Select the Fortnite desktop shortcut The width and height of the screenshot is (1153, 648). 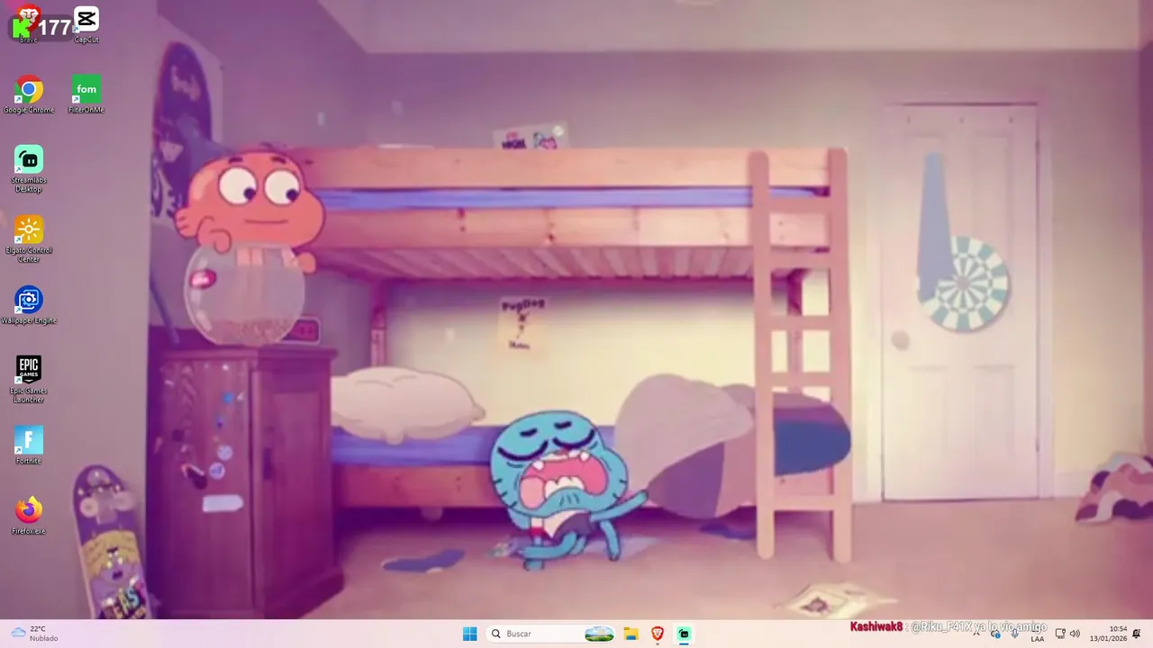coord(29,445)
